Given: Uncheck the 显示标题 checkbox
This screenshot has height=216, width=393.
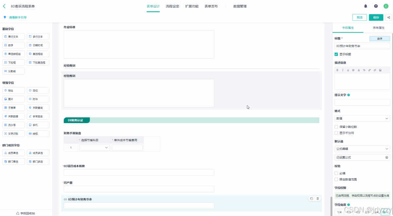Looking at the screenshot, I should 336,54.
